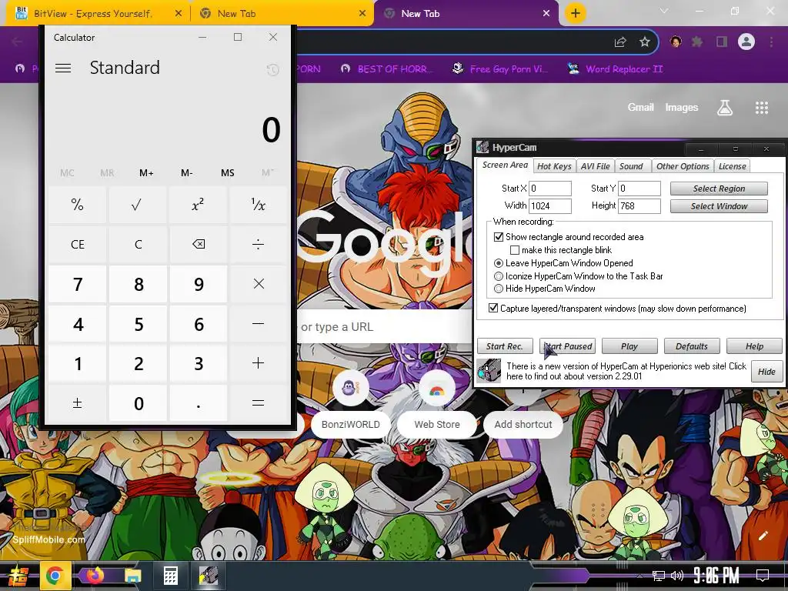Click the percent key in Calculator
Viewport: 788px width, 591px height.
pyautogui.click(x=78, y=205)
